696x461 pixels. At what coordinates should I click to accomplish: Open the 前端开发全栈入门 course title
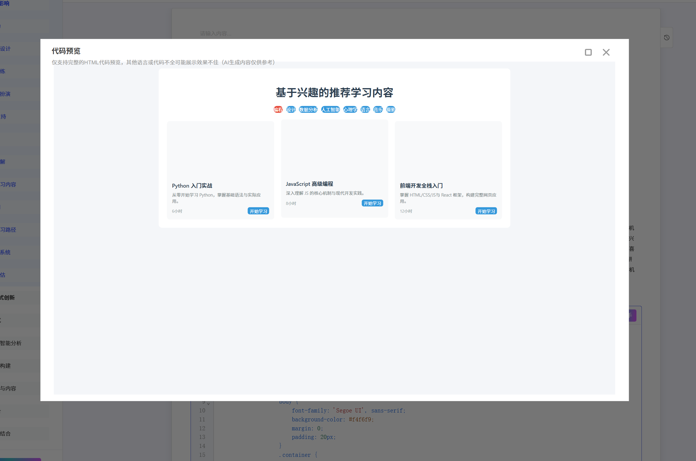tap(421, 186)
